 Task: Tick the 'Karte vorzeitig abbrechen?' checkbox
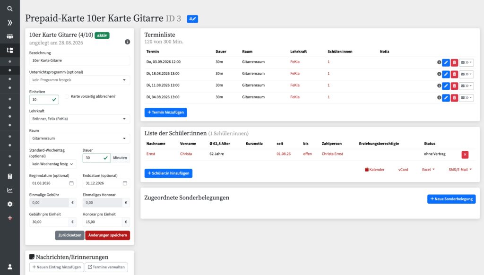tap(67, 96)
